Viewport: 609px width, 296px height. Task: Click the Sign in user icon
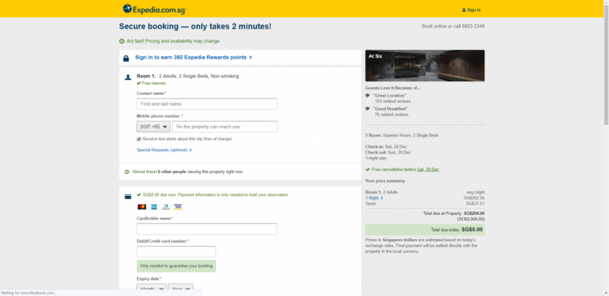coord(464,10)
